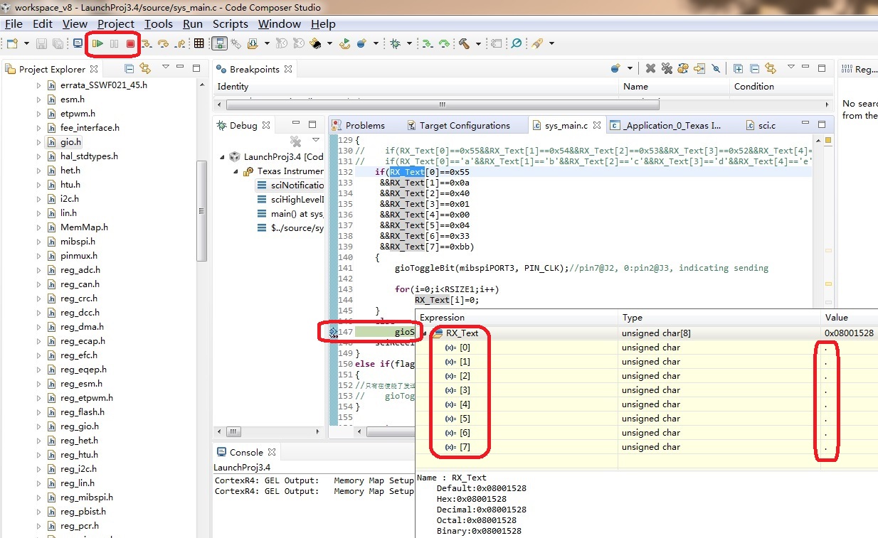Remove all breakpoints using double-X icon
Viewport: 878px width, 538px height.
(x=667, y=69)
